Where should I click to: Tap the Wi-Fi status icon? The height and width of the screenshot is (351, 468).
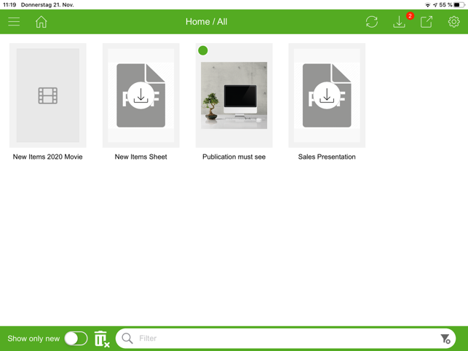(428, 5)
